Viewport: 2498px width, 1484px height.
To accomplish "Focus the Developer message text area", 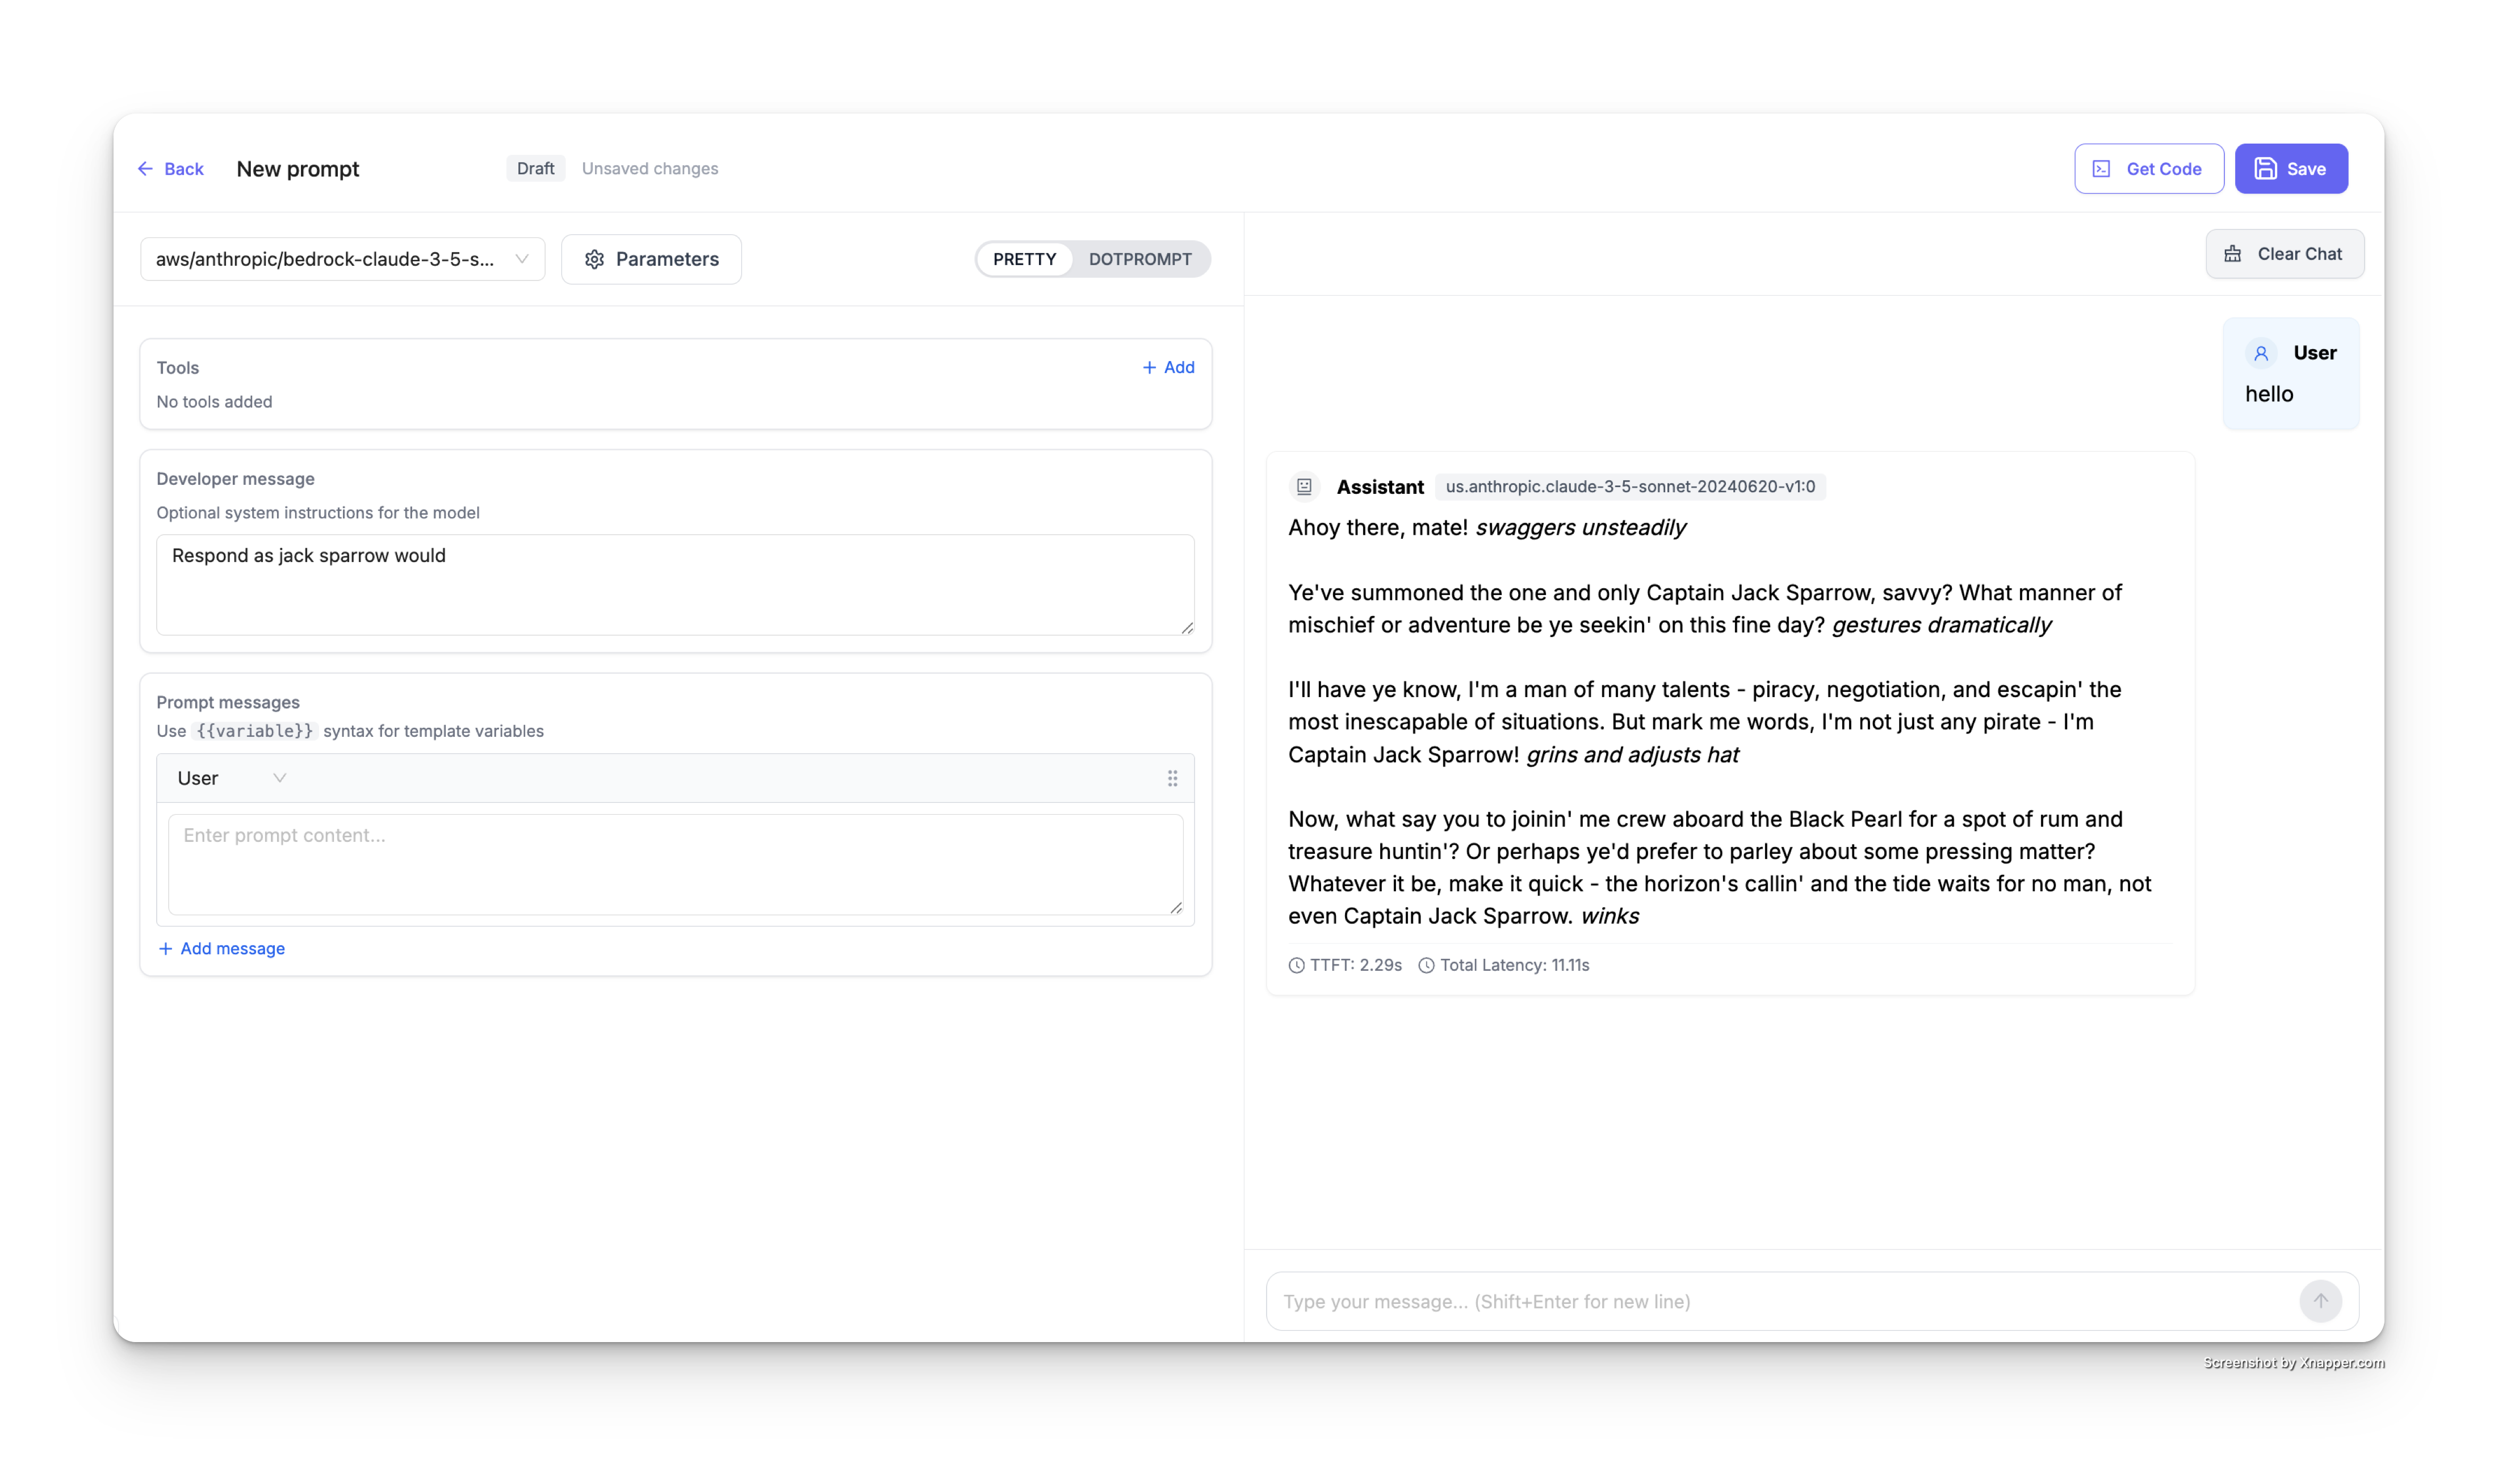I will 675,585.
